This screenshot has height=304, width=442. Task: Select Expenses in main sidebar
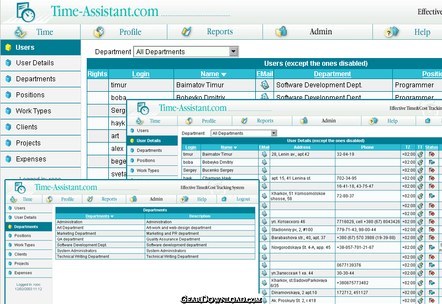40,159
